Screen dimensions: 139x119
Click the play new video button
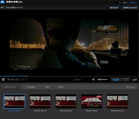[114, 8]
